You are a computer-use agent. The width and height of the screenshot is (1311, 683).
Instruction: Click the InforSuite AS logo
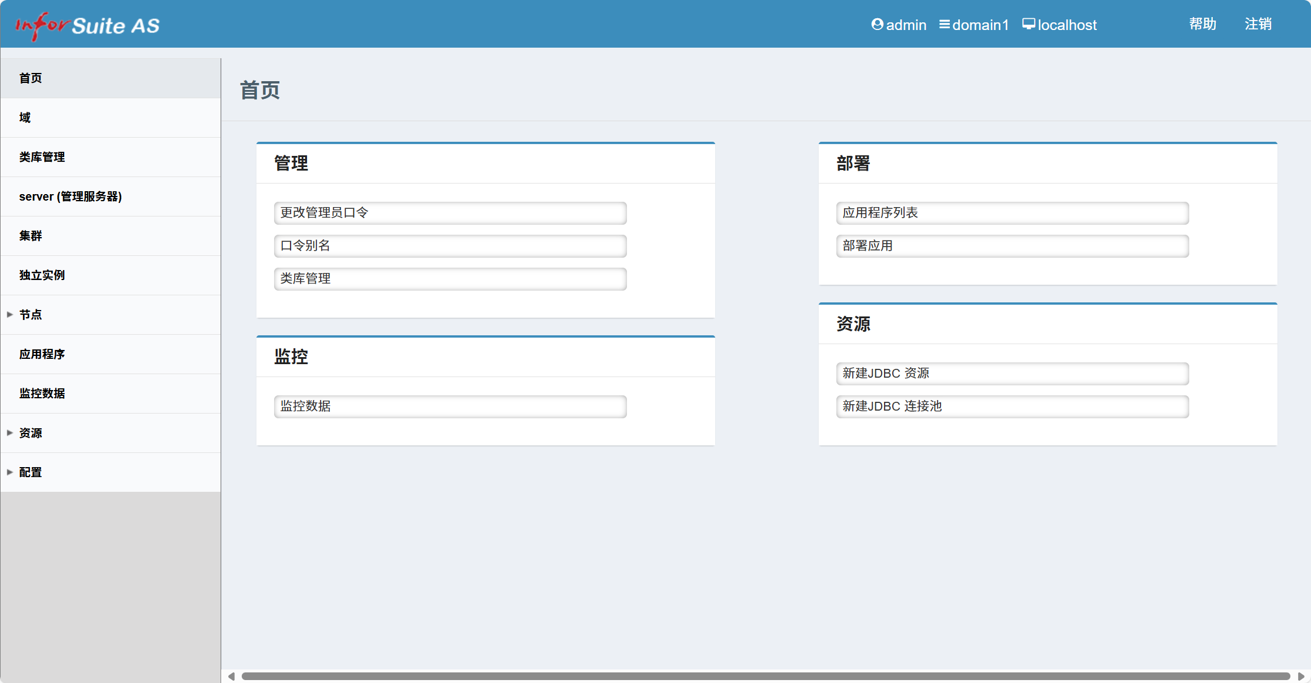point(87,25)
